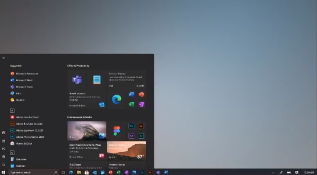Open the OneNote tile

coord(141,104)
